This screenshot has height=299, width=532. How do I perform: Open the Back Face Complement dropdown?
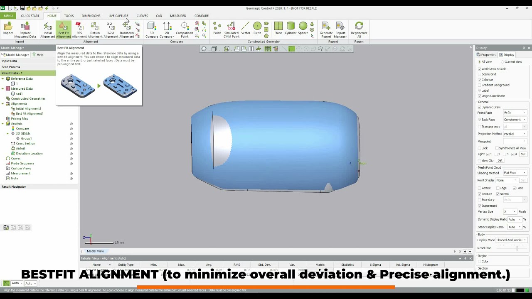pyautogui.click(x=515, y=120)
